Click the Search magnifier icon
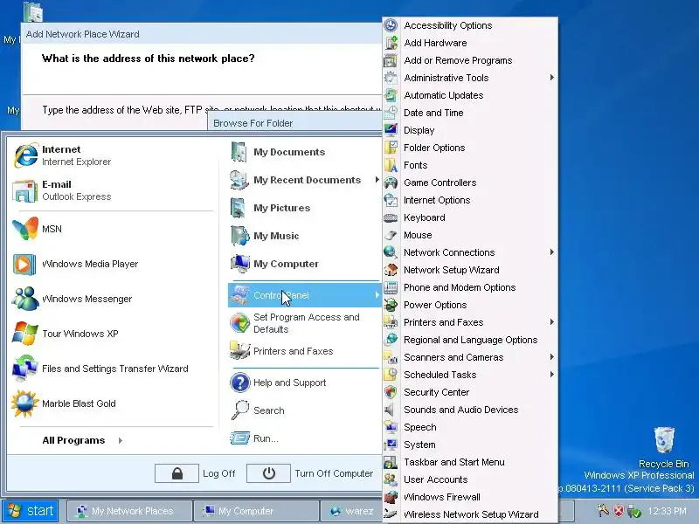The image size is (699, 524). 239,410
